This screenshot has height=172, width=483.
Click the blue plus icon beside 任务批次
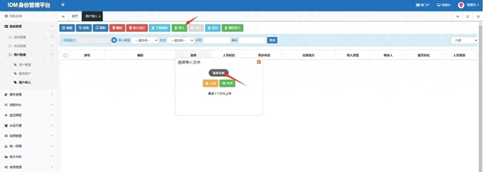114,40
